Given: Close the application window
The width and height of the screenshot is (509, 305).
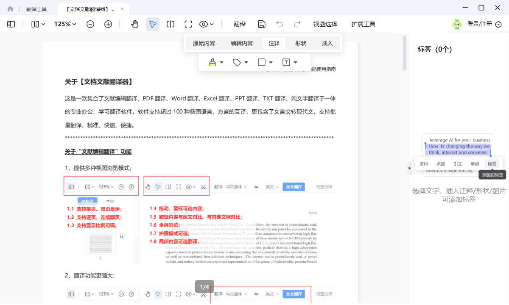Looking at the screenshot, I should click(498, 8).
